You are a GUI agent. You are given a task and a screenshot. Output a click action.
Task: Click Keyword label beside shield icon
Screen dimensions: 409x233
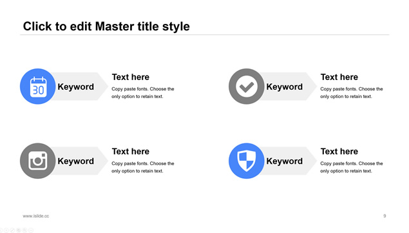tap(284, 161)
